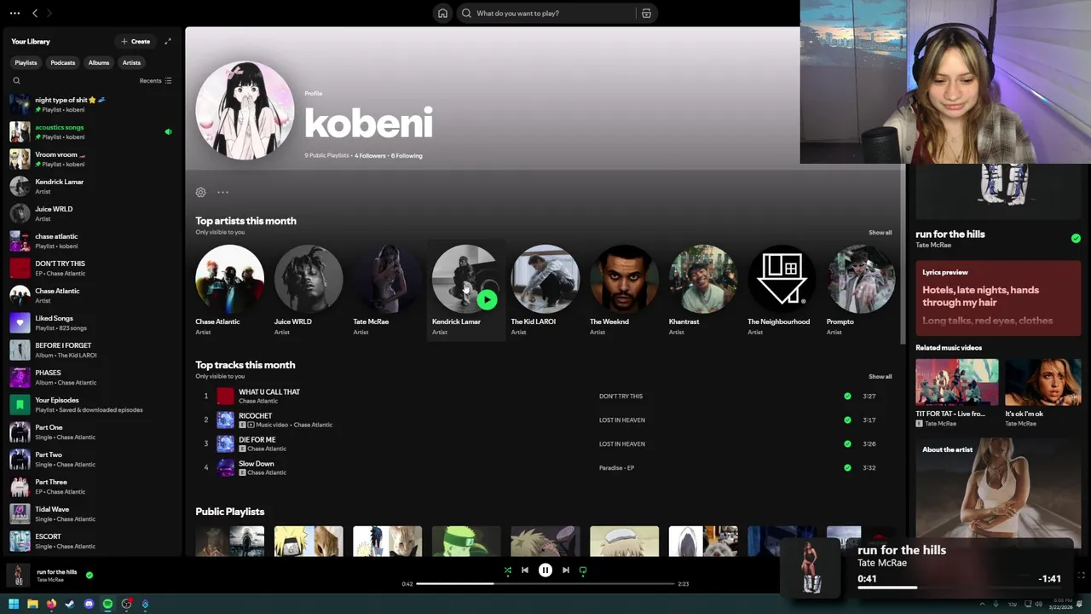This screenshot has width=1091, height=614.
Task: Open The Neighbourhood artist card
Action: (x=782, y=290)
